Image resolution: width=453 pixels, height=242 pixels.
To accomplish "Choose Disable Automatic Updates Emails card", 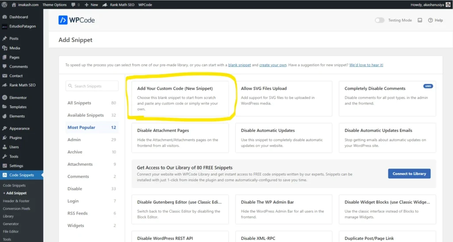I will tap(387, 138).
